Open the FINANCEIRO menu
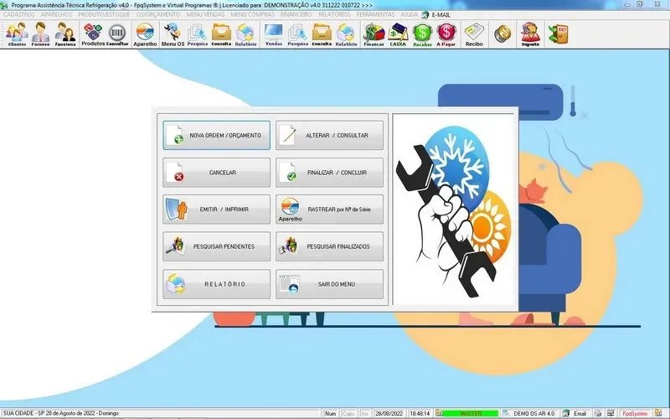 295,15
